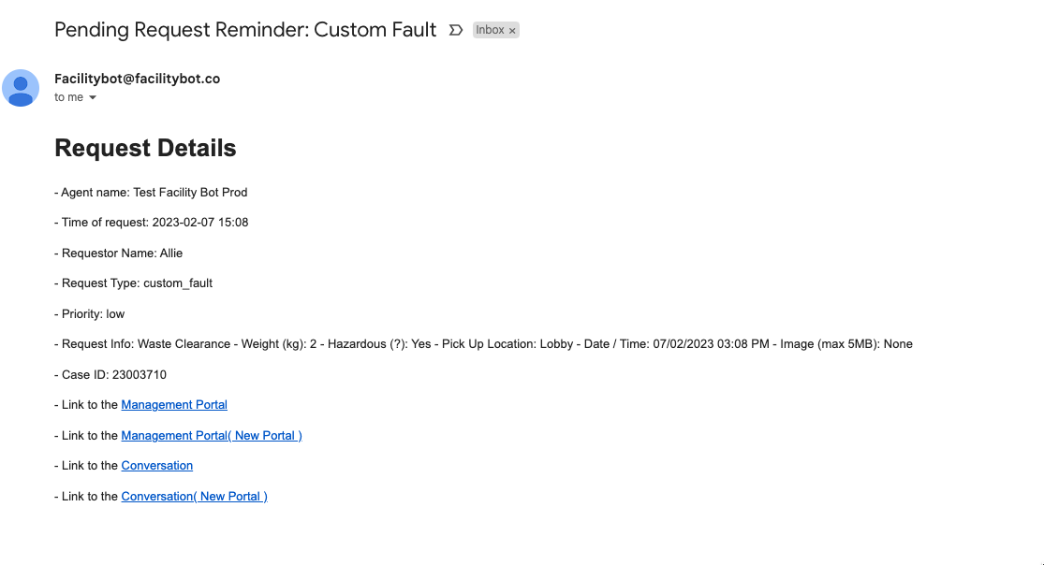Open the sender's profile avatar
The height and width of the screenshot is (565, 1044).
[x=21, y=88]
